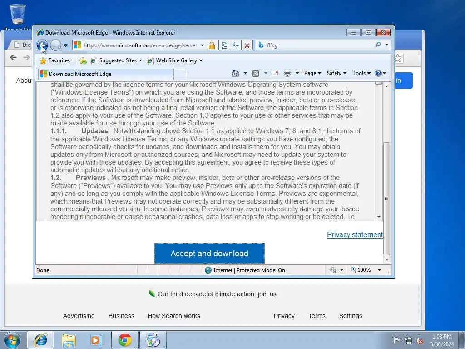This screenshot has width=465, height=349.
Task: Click the magnifier search icon
Action: (x=378, y=45)
